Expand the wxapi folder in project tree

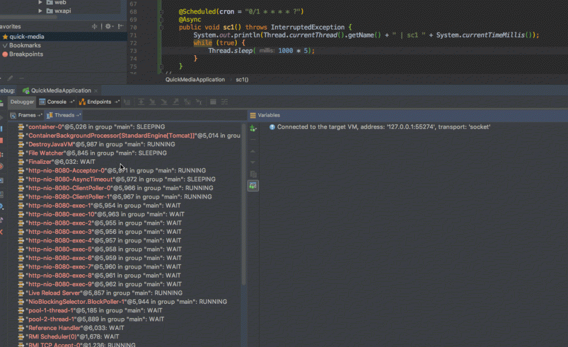click(41, 11)
